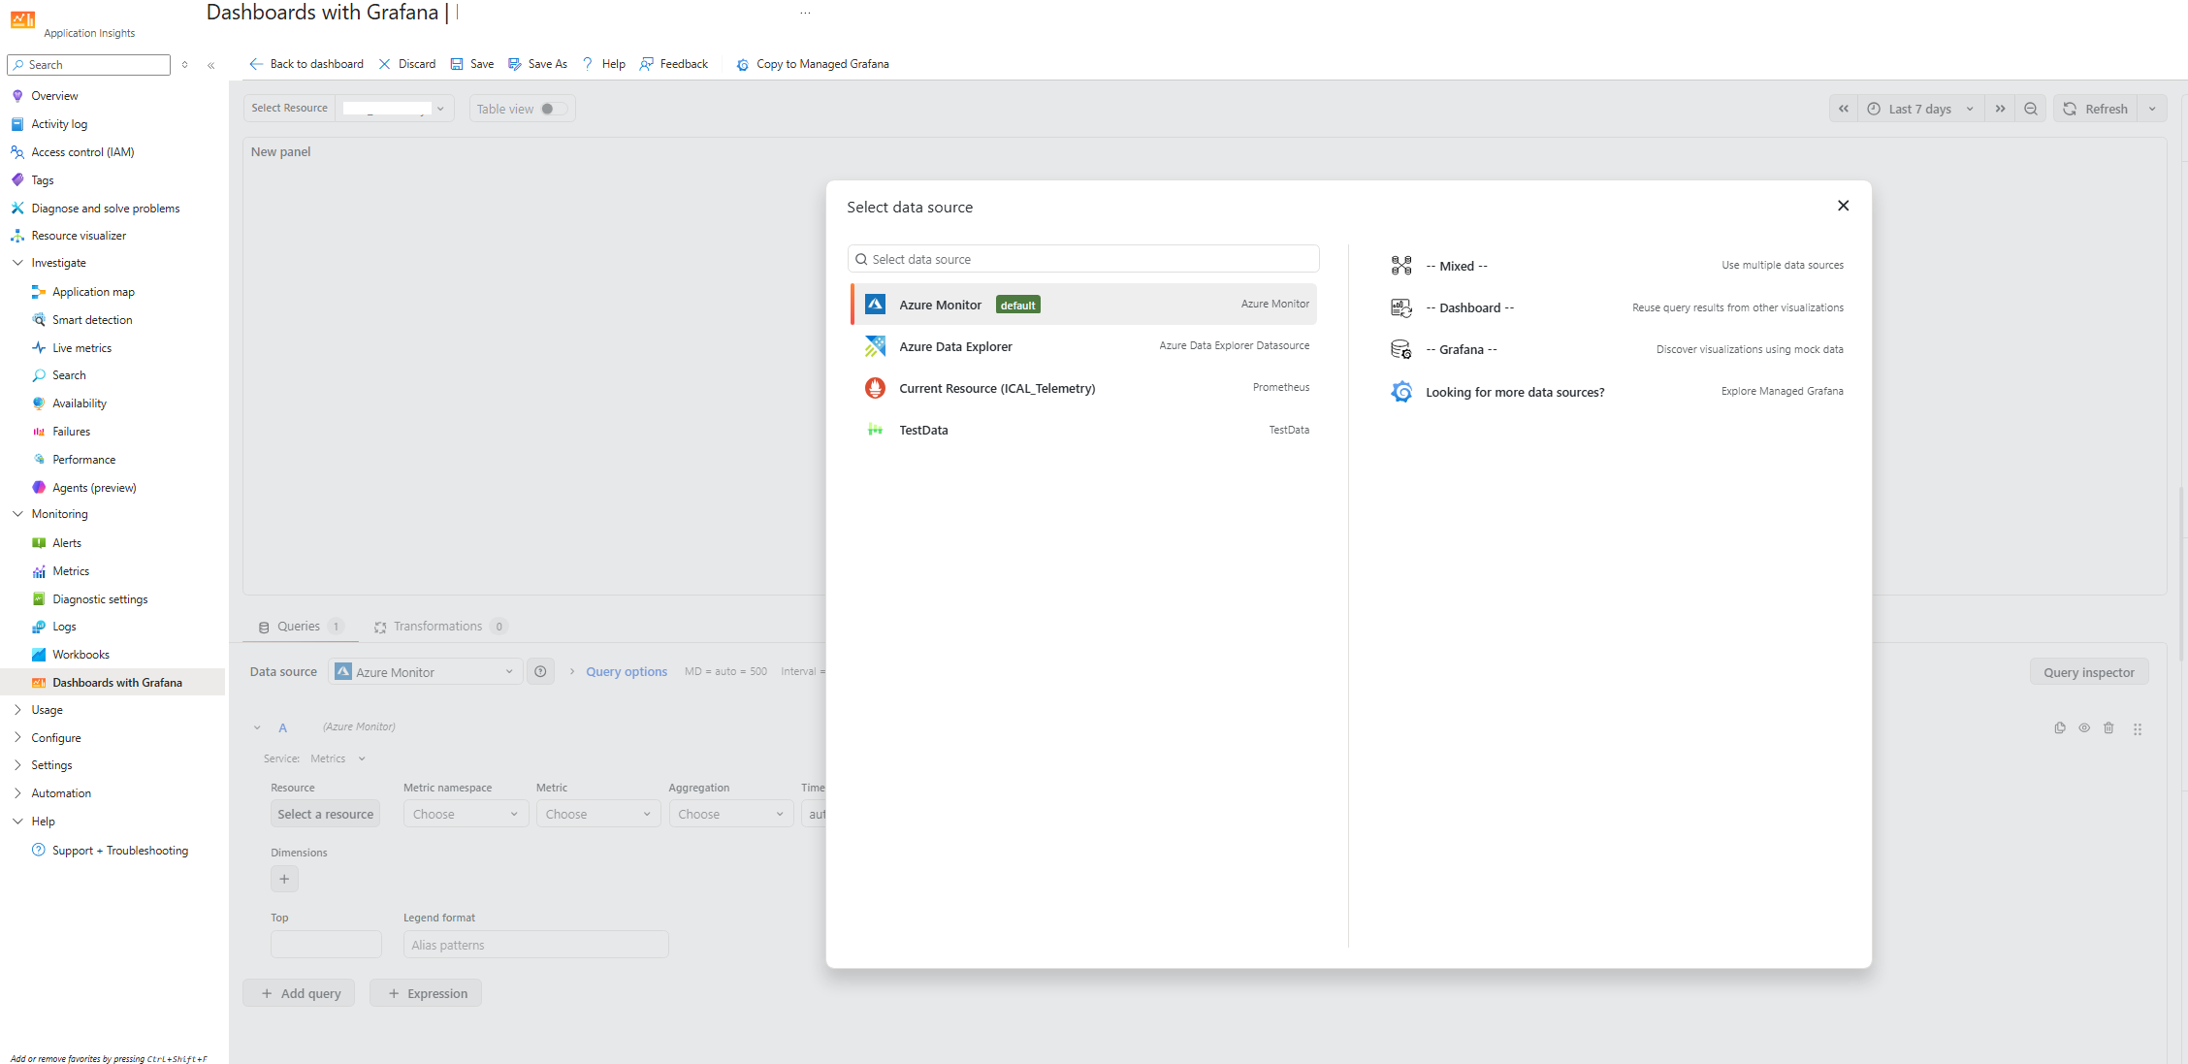Click the query A drag handle
This screenshot has height=1064, width=2188.
coord(2138,728)
